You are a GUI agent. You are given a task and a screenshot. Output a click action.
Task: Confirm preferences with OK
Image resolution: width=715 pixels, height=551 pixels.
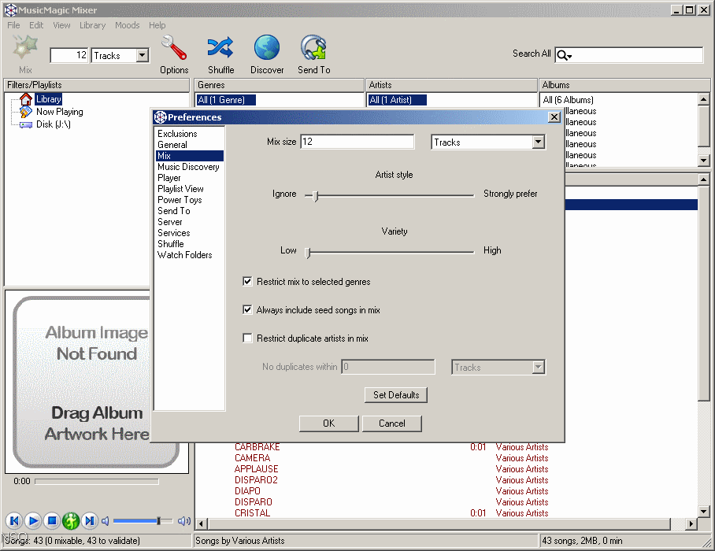point(329,423)
